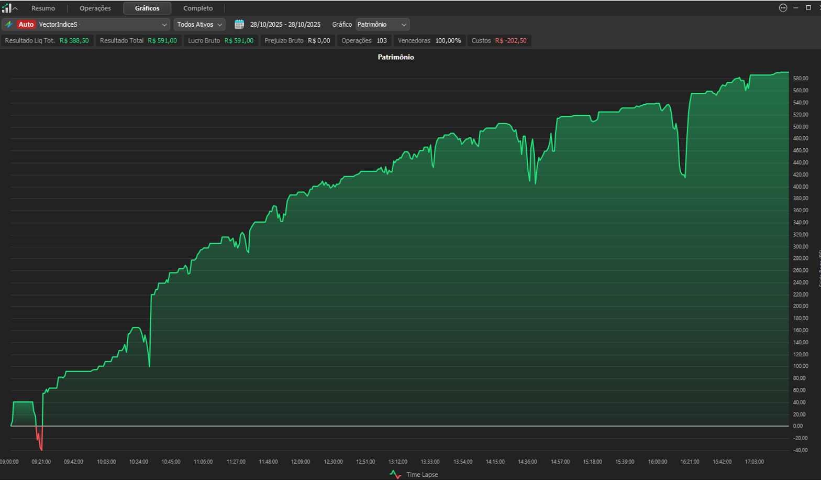Expand the VectorIndiceS strategy dropdown
Image resolution: width=821 pixels, height=480 pixels.
coord(164,25)
